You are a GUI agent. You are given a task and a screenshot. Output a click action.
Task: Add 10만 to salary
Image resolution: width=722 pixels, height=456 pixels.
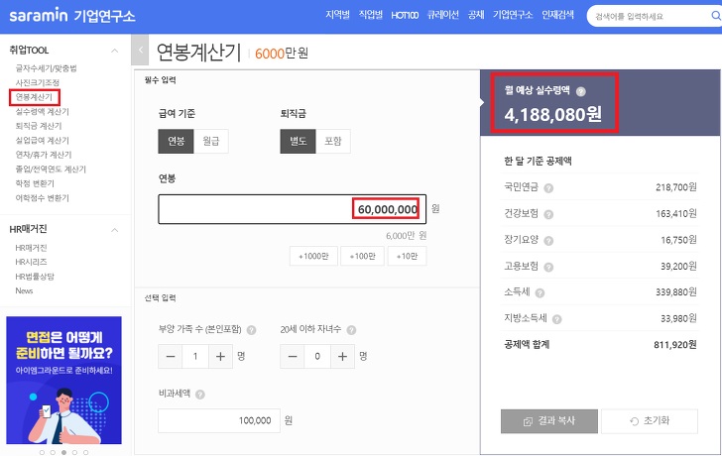click(x=407, y=257)
